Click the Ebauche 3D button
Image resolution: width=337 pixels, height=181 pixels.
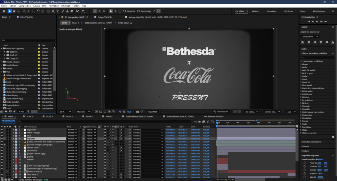220,112
